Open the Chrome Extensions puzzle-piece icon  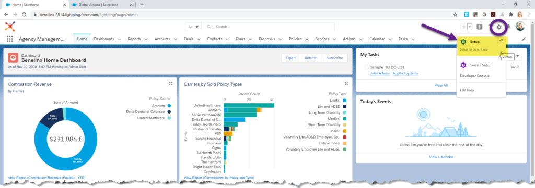click(x=511, y=15)
